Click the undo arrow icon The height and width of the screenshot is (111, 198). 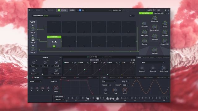(124, 10)
